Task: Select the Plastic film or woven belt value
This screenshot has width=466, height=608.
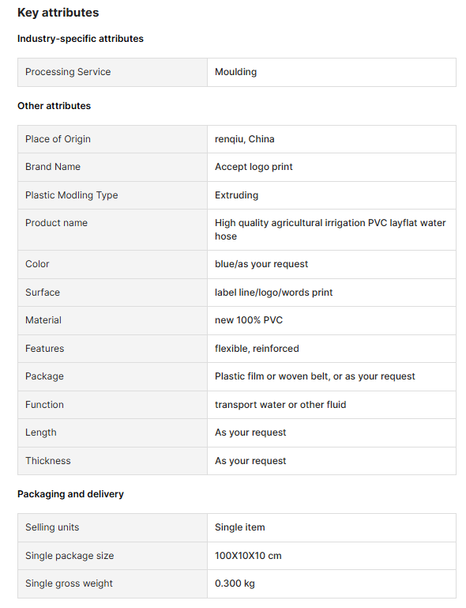Action: point(315,376)
